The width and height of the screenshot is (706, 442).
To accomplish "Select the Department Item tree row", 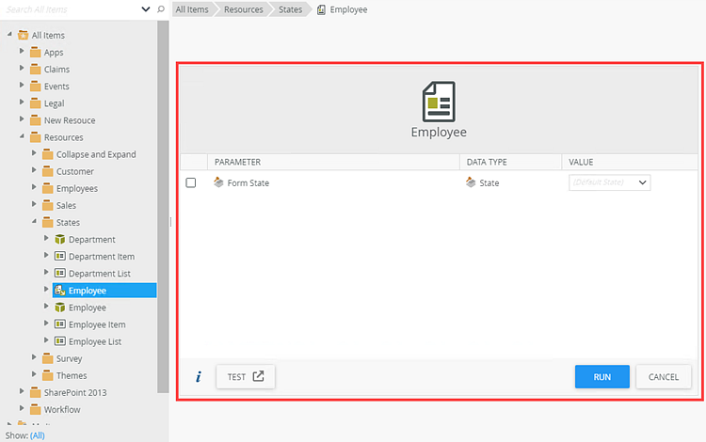I will (102, 257).
